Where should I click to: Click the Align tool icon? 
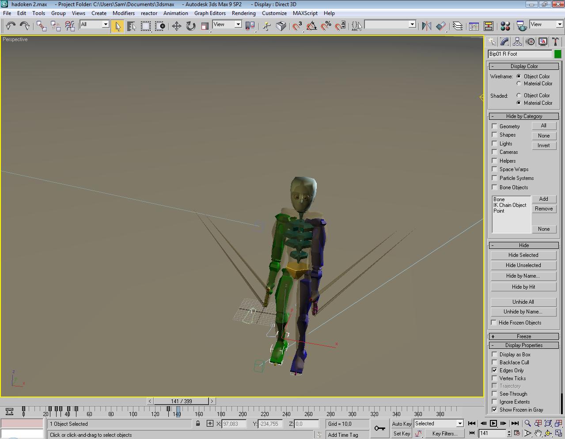(x=440, y=26)
